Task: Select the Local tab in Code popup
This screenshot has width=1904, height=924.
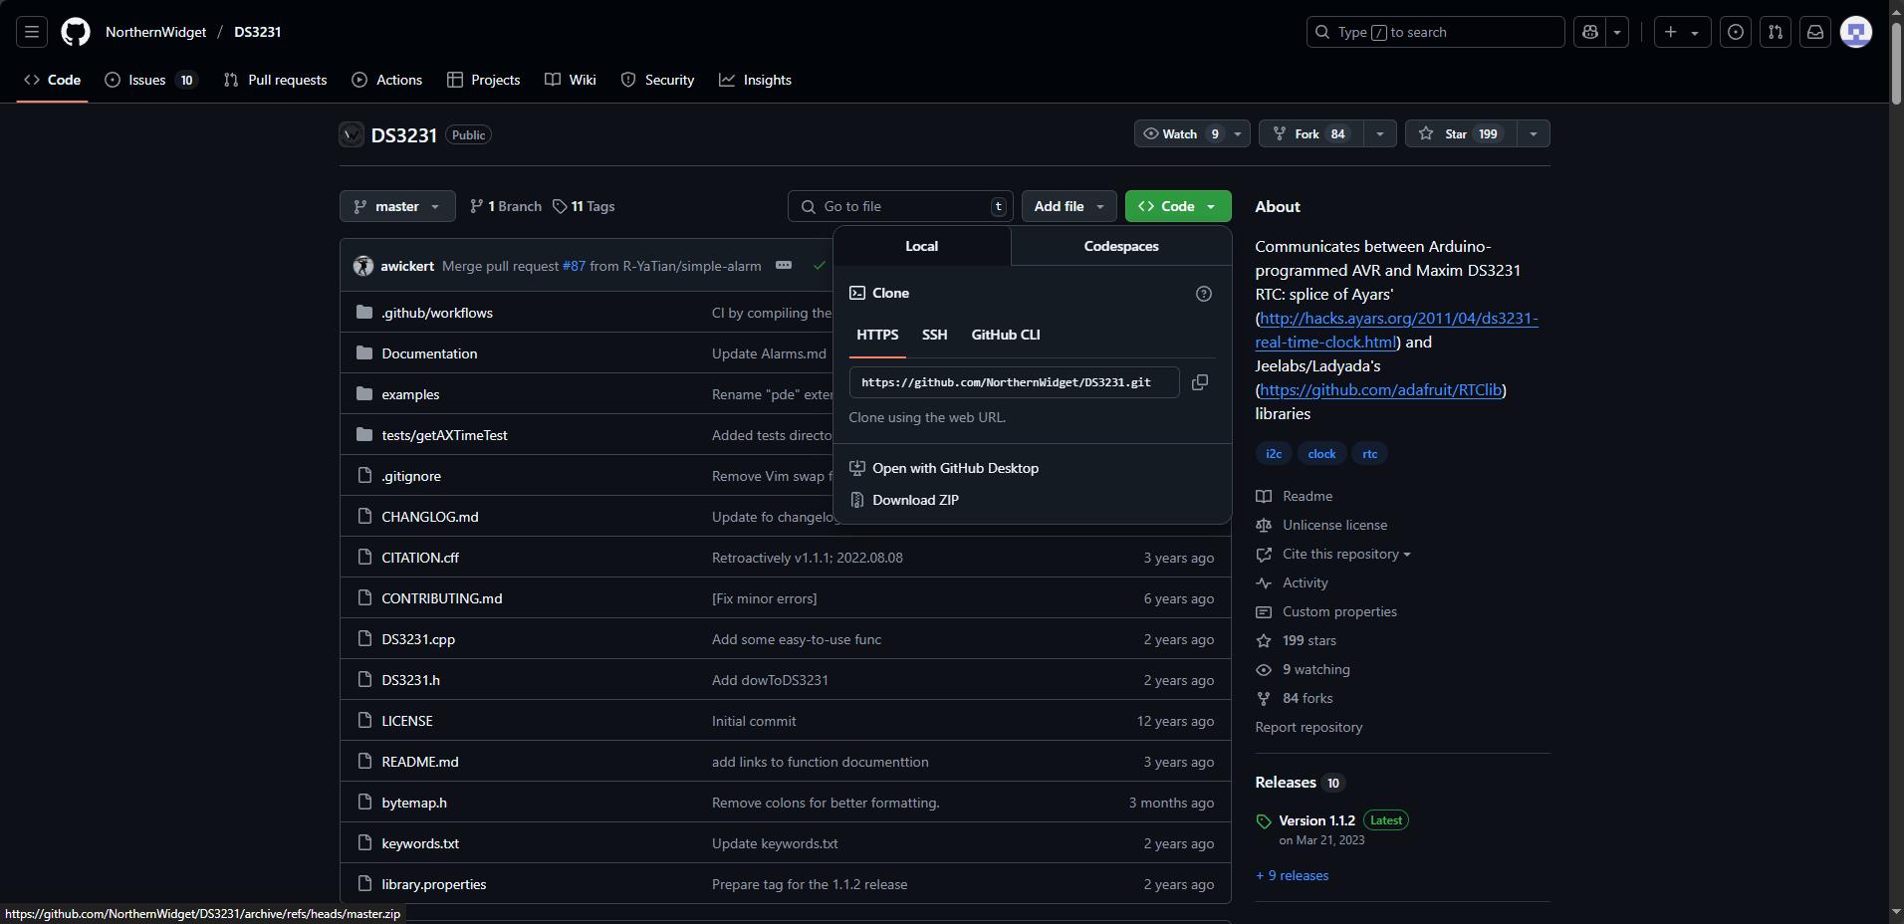Action: click(921, 246)
